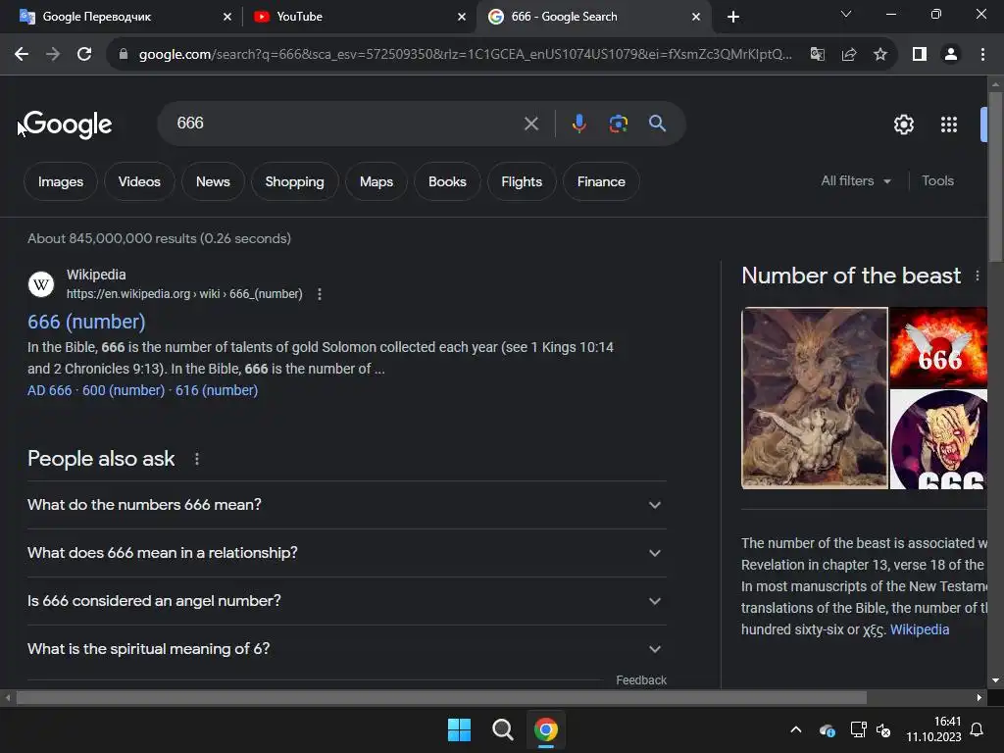Open the "600 (number)" sublink
The width and height of the screenshot is (1004, 753).
pos(124,390)
